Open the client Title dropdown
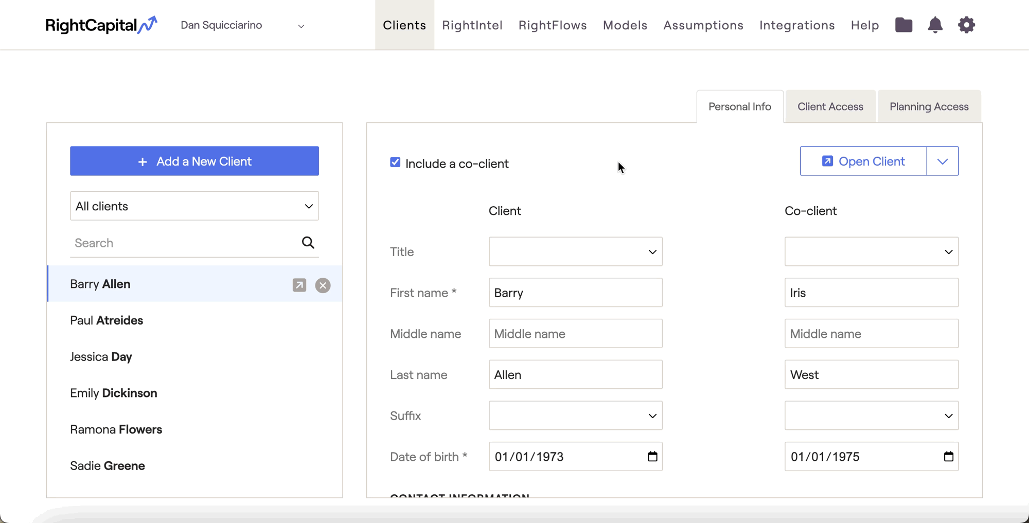 click(x=575, y=251)
